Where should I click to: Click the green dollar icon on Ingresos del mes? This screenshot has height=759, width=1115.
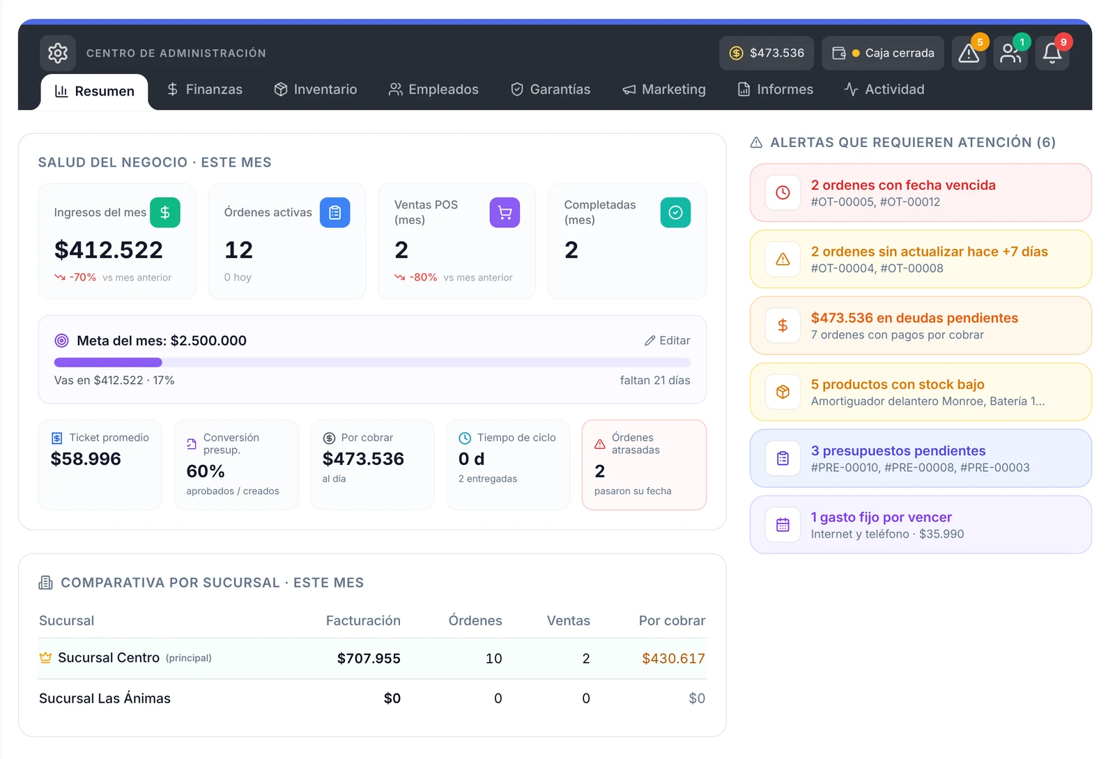pyautogui.click(x=165, y=213)
